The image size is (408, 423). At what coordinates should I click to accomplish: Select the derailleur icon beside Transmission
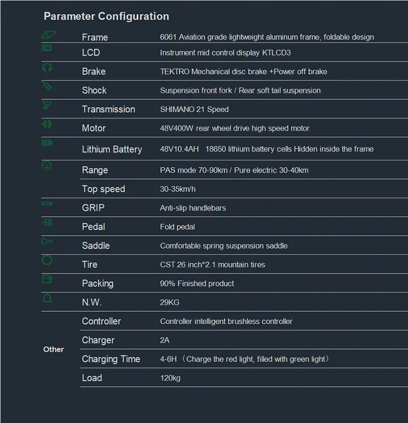(47, 104)
